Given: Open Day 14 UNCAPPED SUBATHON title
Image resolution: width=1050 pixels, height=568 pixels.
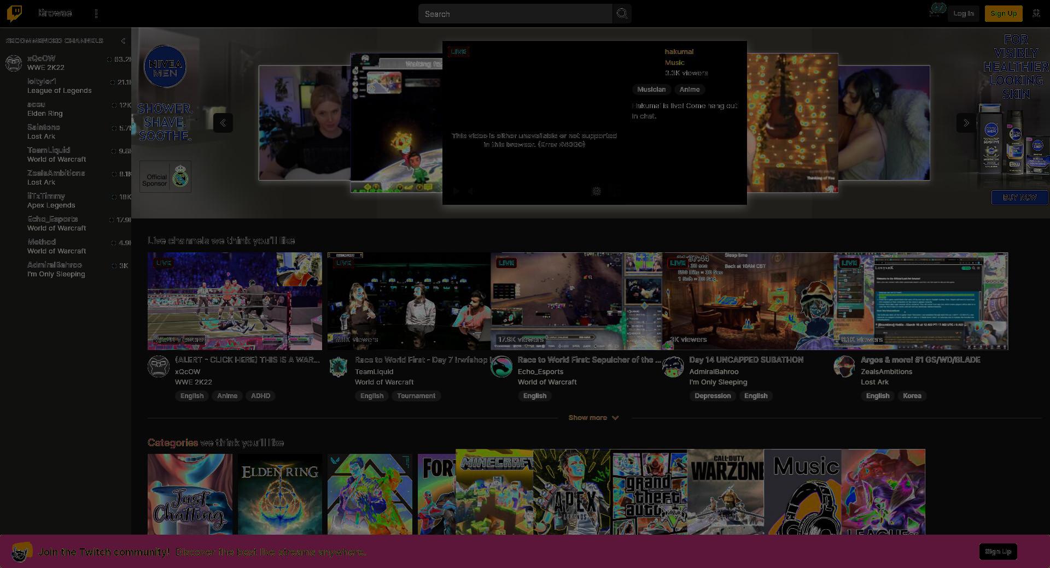Looking at the screenshot, I should (746, 360).
